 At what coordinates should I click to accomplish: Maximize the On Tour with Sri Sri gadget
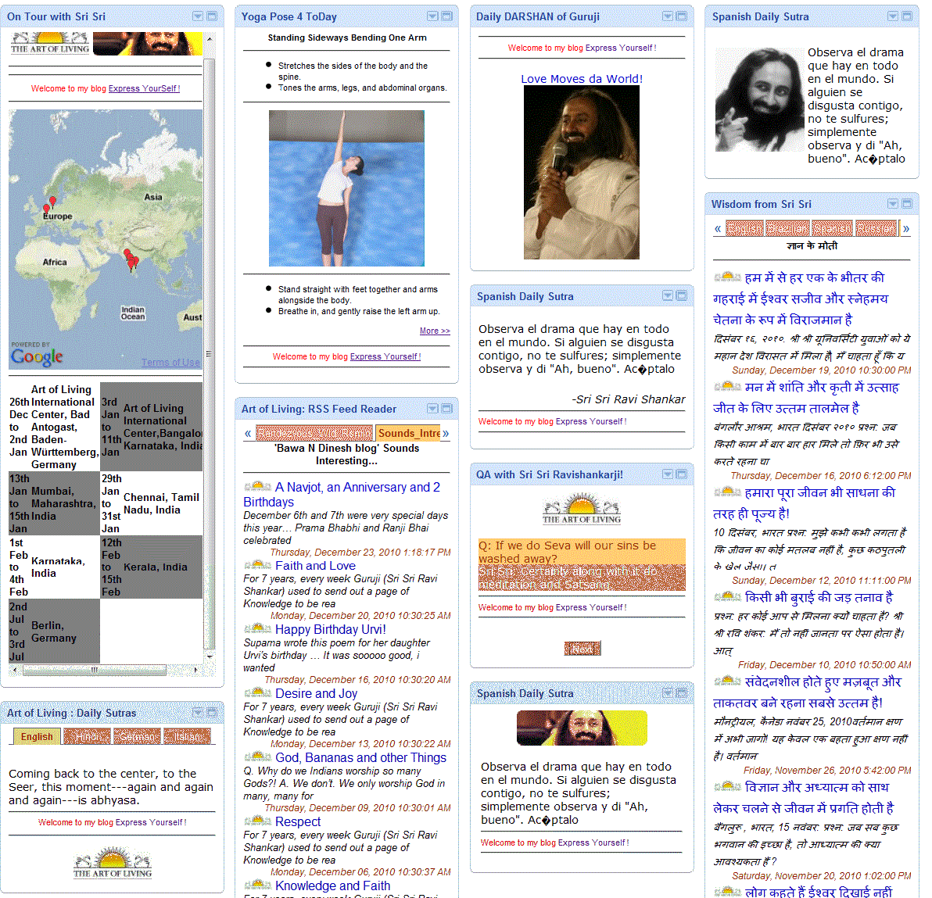[212, 16]
